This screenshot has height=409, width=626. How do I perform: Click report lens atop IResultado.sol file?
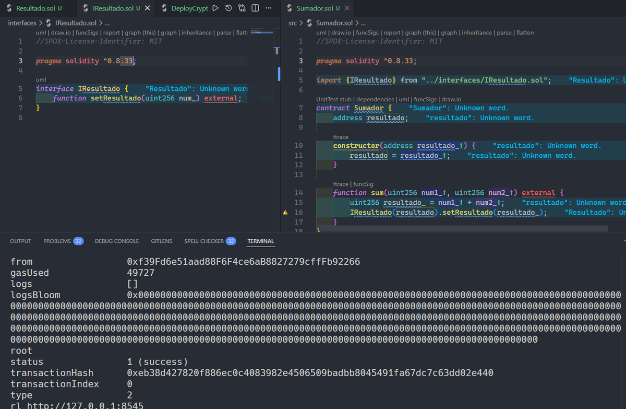tap(111, 33)
